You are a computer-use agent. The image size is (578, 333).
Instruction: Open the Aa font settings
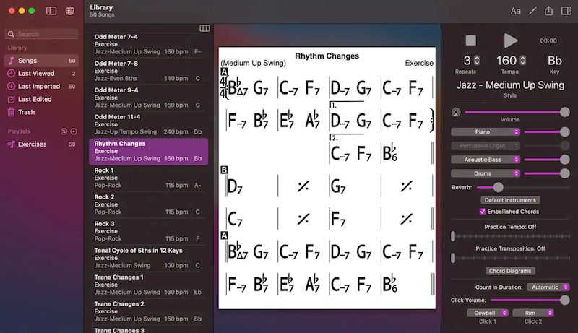515,11
